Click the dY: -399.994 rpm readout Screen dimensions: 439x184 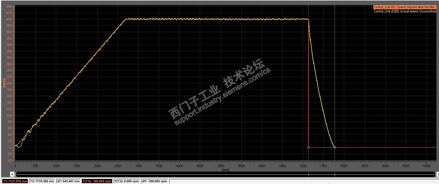tap(154, 181)
